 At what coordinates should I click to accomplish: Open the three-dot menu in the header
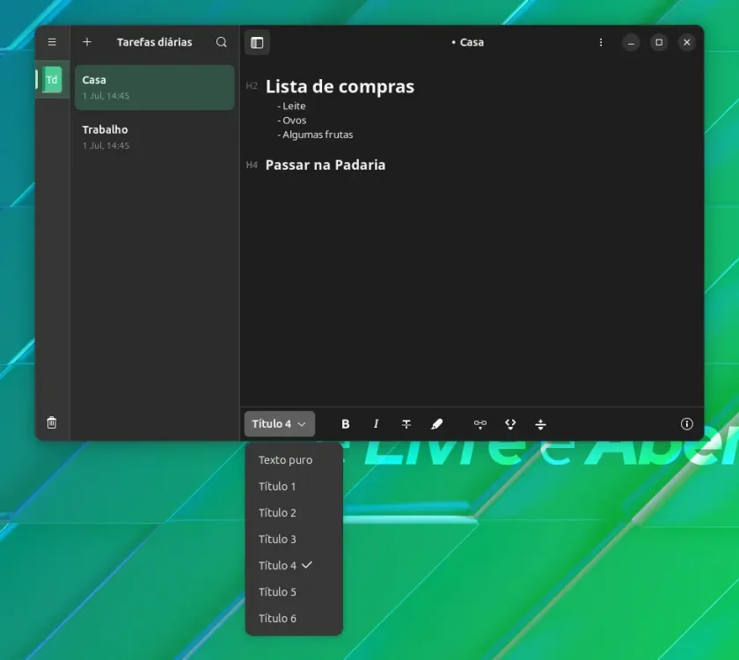coord(600,42)
